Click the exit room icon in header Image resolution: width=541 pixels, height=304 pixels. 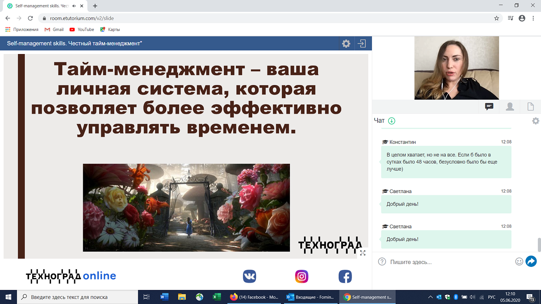[362, 44]
